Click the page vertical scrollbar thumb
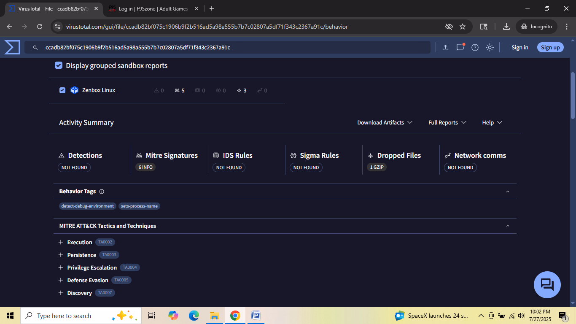Image resolution: width=576 pixels, height=324 pixels. click(573, 95)
